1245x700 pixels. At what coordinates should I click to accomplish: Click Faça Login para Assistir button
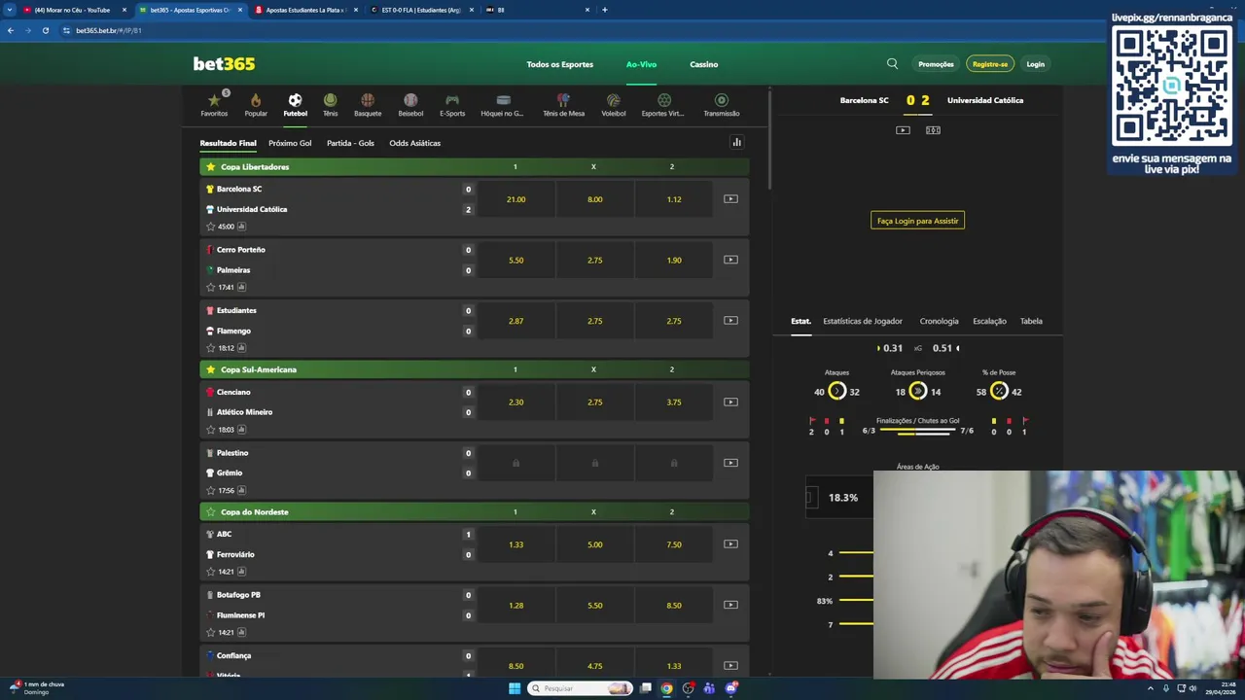click(917, 221)
